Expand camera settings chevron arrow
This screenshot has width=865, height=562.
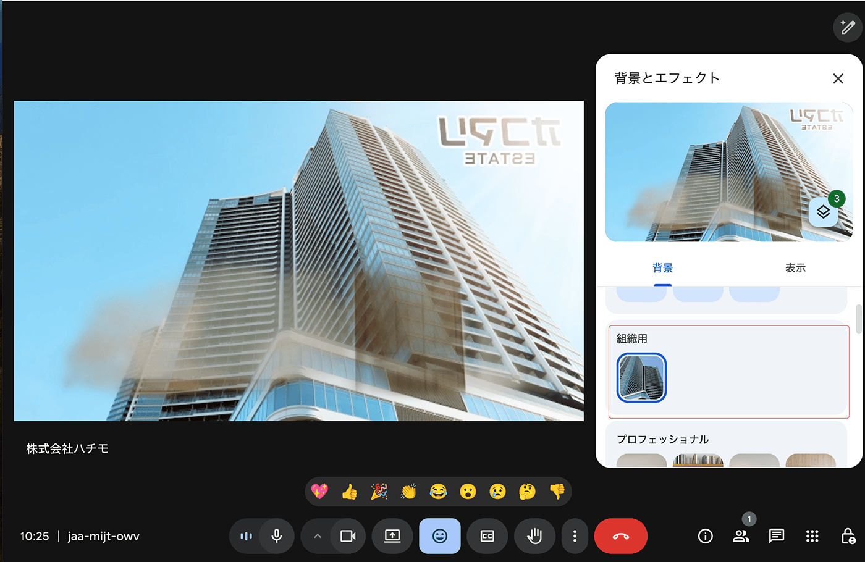(318, 536)
